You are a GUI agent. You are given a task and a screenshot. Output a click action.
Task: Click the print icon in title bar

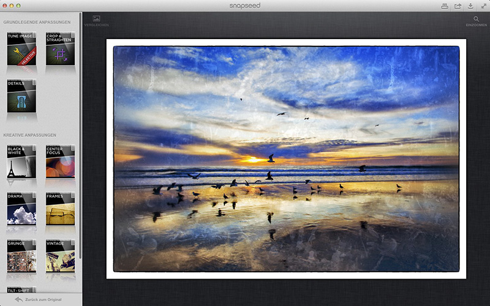point(445,6)
